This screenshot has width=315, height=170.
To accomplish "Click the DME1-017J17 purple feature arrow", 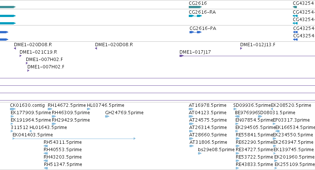I will pyautogui.click(x=181, y=56).
